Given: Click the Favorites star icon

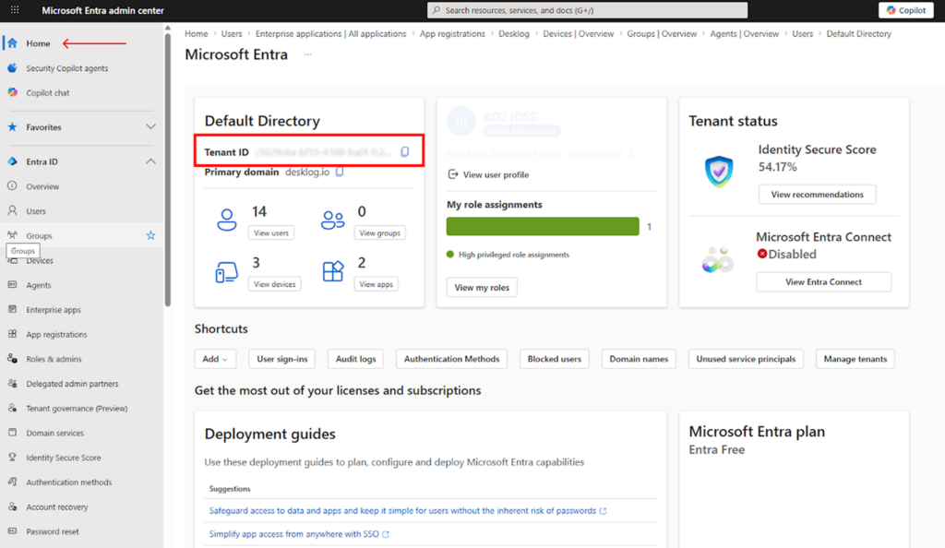Looking at the screenshot, I should pyautogui.click(x=12, y=127).
